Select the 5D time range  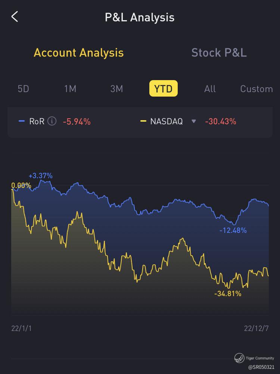click(x=23, y=89)
